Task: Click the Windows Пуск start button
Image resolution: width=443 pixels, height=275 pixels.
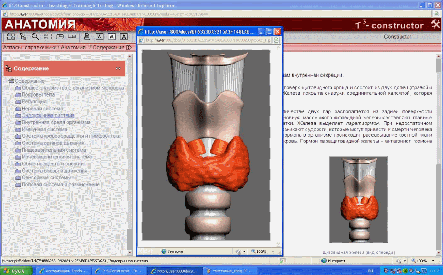Action: (x=16, y=271)
